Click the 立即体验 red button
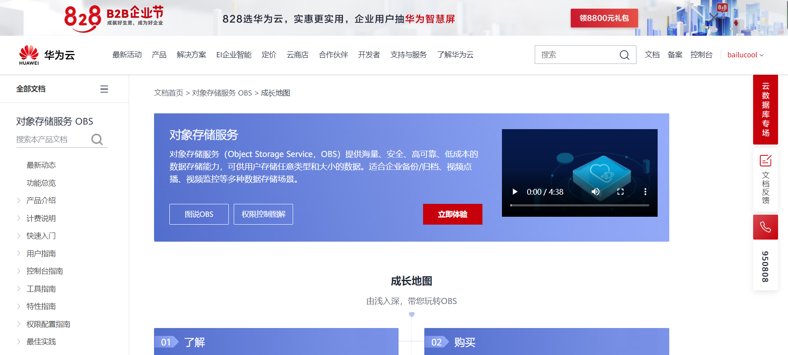This screenshot has width=788, height=355. [453, 214]
